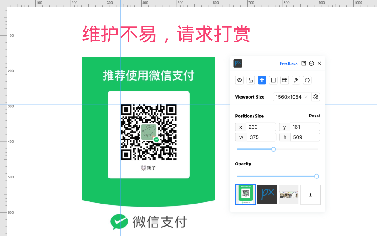377x236 pixels.
Task: Click Reset for Position/Size
Action: click(314, 116)
